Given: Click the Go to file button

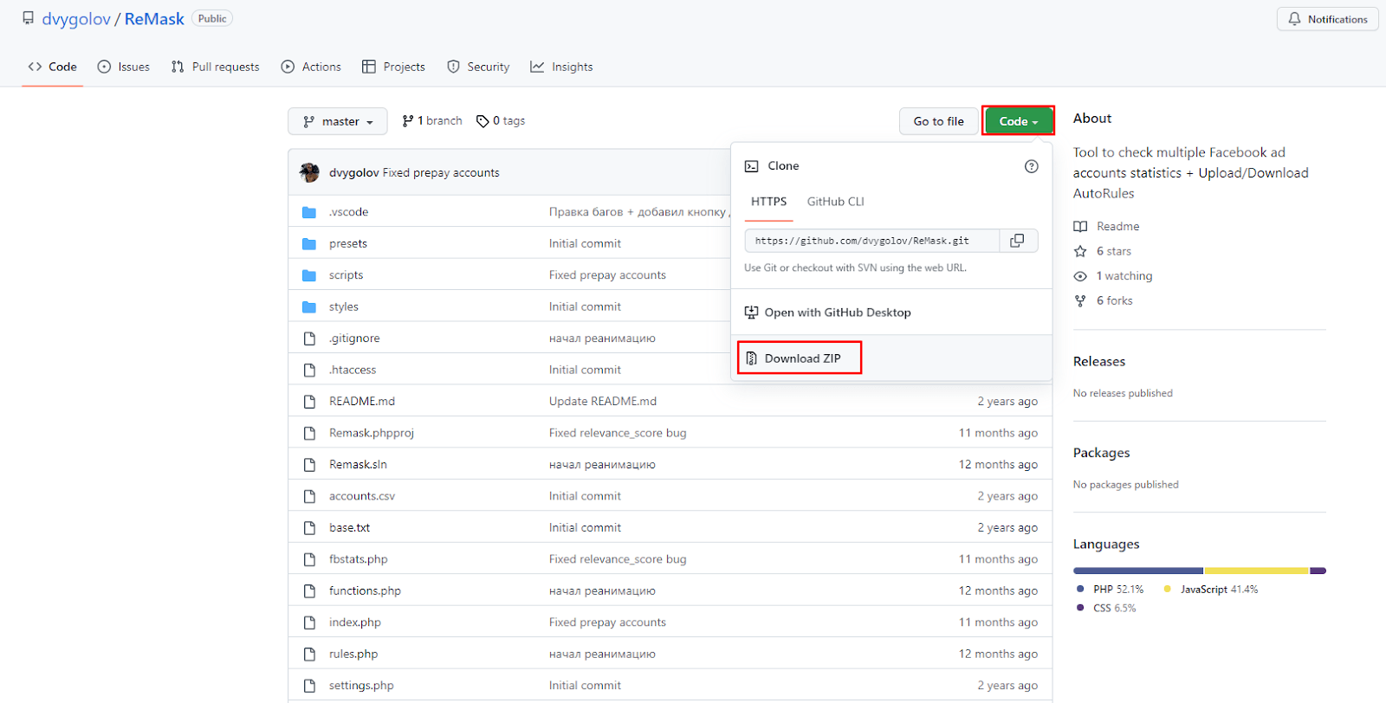Looking at the screenshot, I should (939, 121).
